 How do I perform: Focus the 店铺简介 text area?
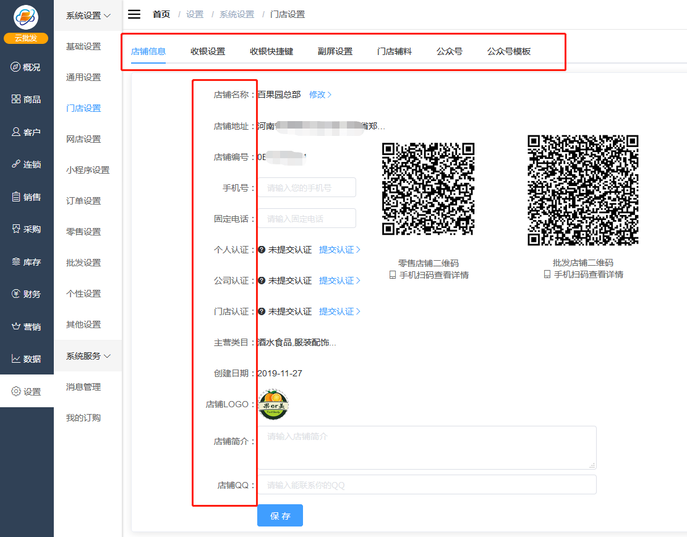click(427, 447)
